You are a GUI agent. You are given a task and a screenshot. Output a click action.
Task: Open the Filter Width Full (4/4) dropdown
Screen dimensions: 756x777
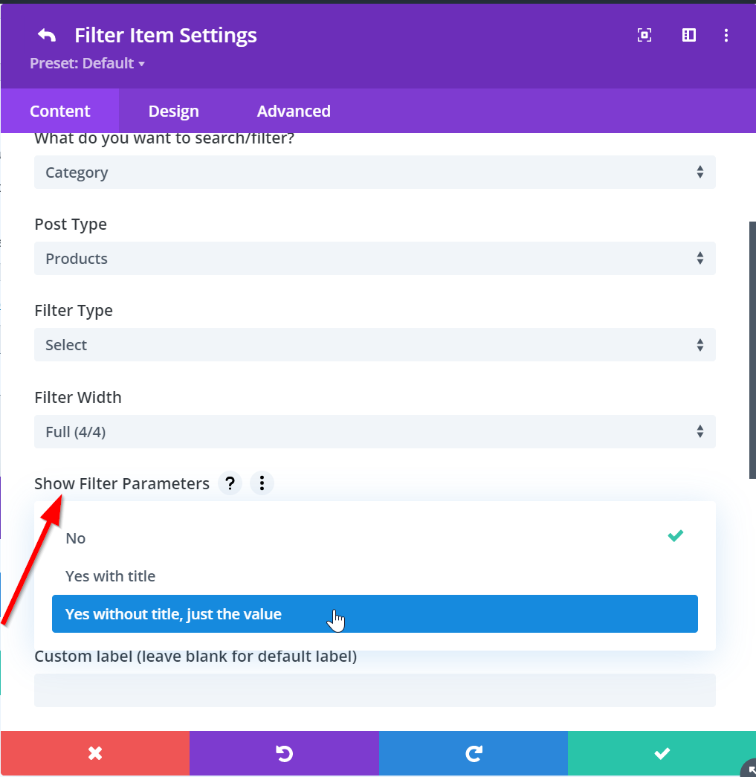pyautogui.click(x=375, y=432)
